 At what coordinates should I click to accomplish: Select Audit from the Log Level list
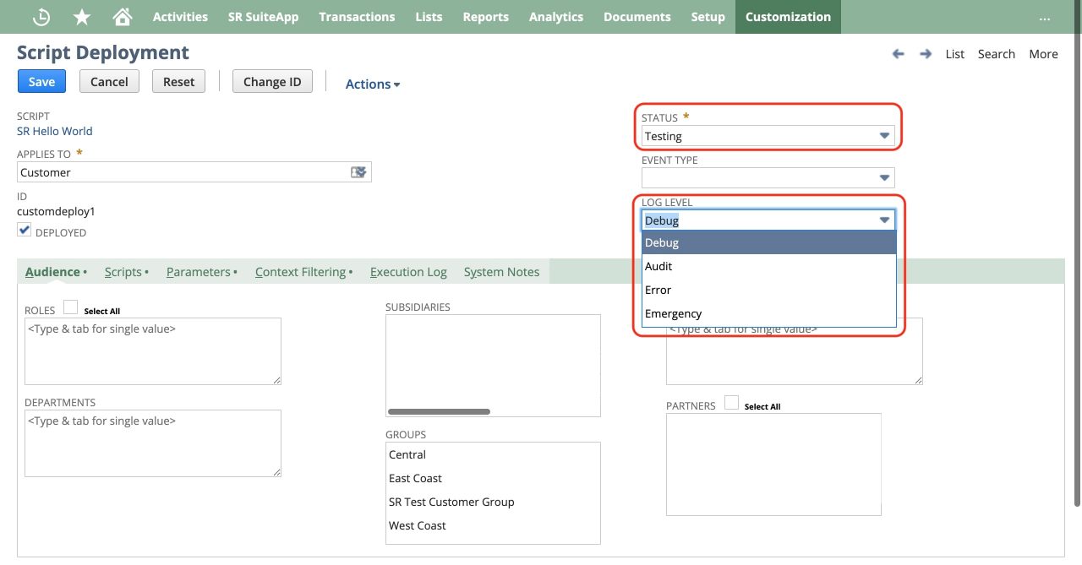pos(658,266)
